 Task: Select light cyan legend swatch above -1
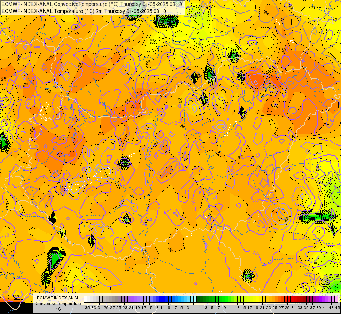point(192,299)
